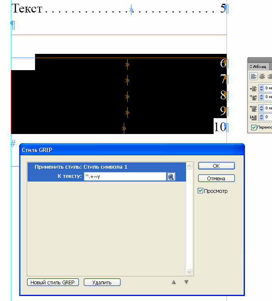
Task: Collapse the Абзац panel with its tab arrows
Action: pos(251,67)
